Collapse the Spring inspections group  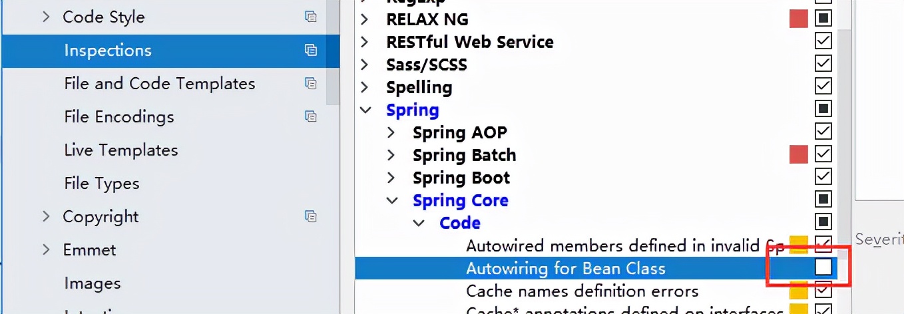(x=365, y=110)
